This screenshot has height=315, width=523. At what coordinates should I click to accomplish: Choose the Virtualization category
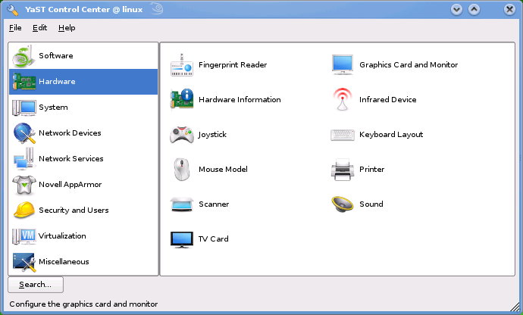[62, 236]
